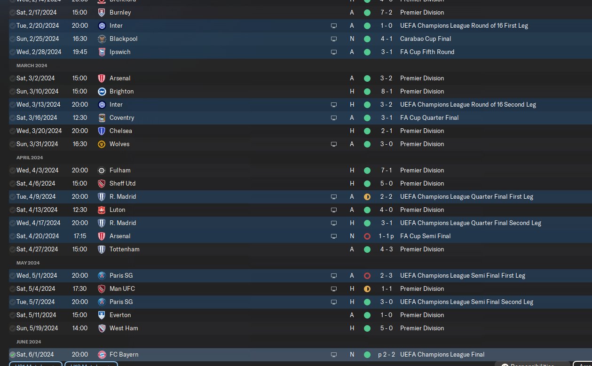Click the FC Bayern club badge
The image size is (592, 366).
102,354
